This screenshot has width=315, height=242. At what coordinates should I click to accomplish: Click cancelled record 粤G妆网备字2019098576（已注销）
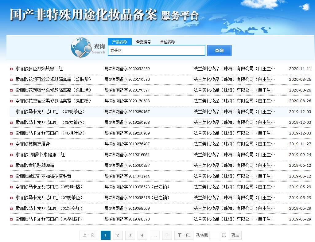click(x=137, y=197)
